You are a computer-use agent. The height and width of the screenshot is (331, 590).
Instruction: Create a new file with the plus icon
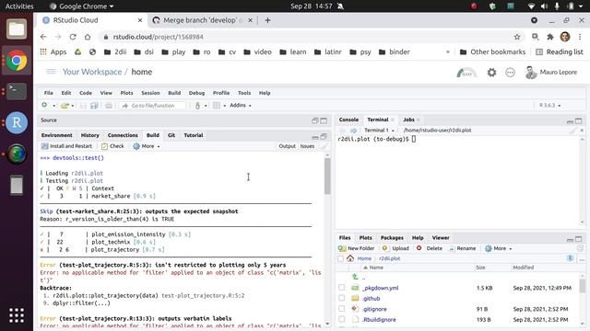click(44, 106)
